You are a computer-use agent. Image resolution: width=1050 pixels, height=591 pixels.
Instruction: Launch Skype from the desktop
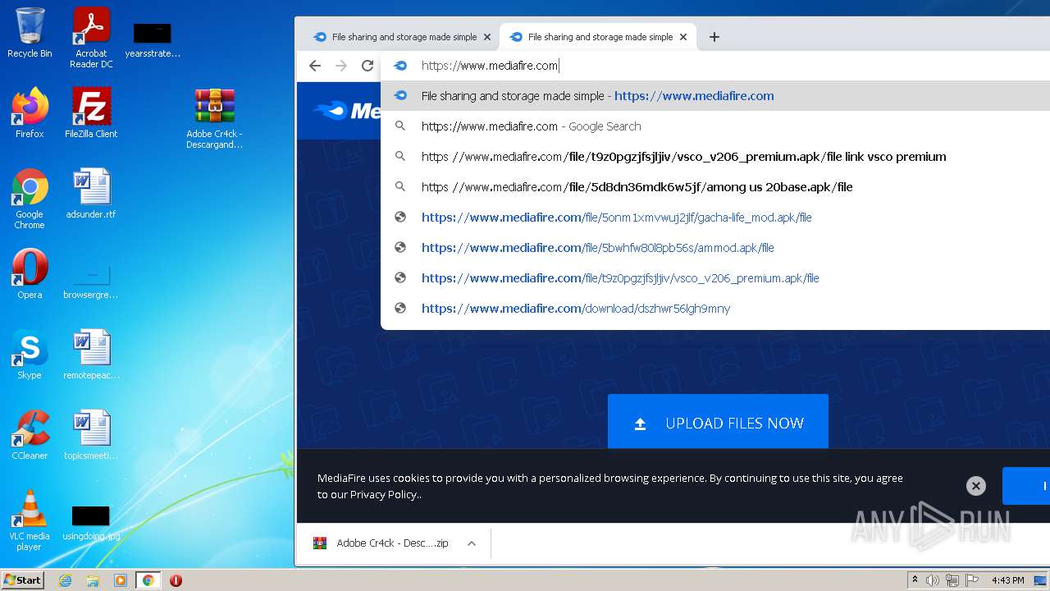pos(30,355)
